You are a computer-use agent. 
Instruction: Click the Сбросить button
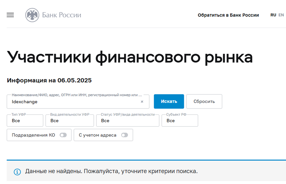click(x=204, y=102)
